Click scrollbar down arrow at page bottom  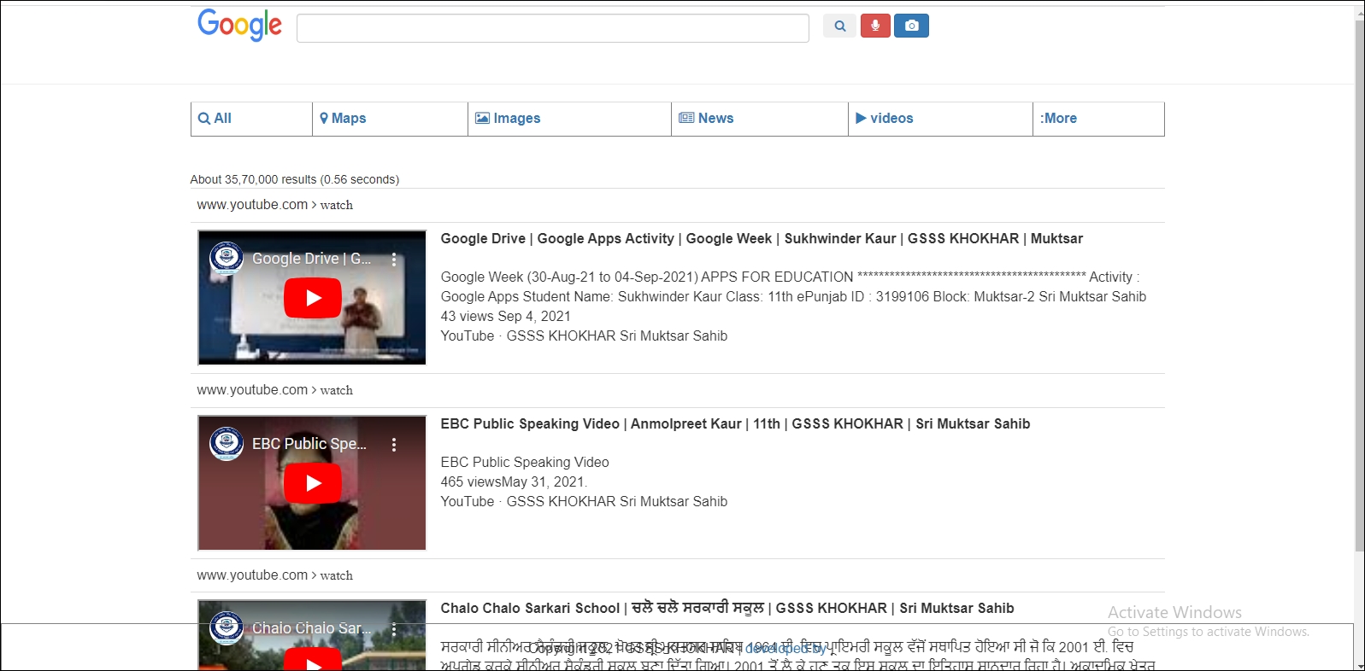[x=1359, y=665]
